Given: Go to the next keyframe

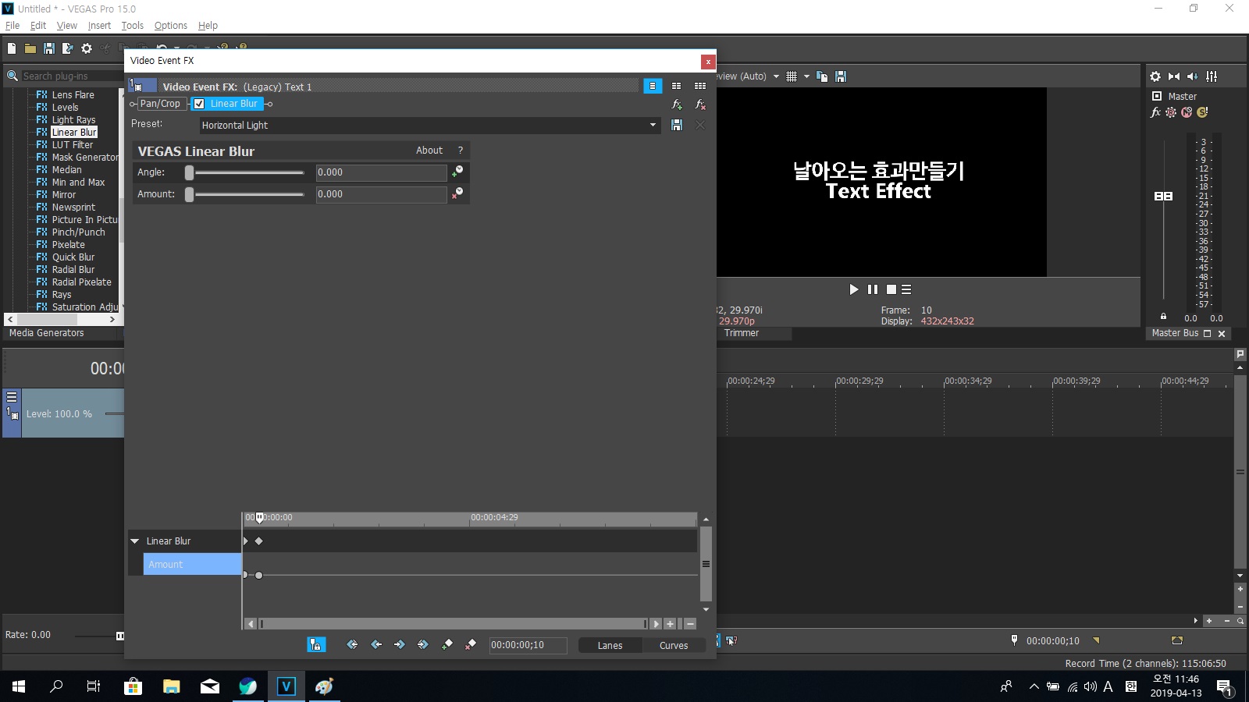Looking at the screenshot, I should [x=400, y=644].
